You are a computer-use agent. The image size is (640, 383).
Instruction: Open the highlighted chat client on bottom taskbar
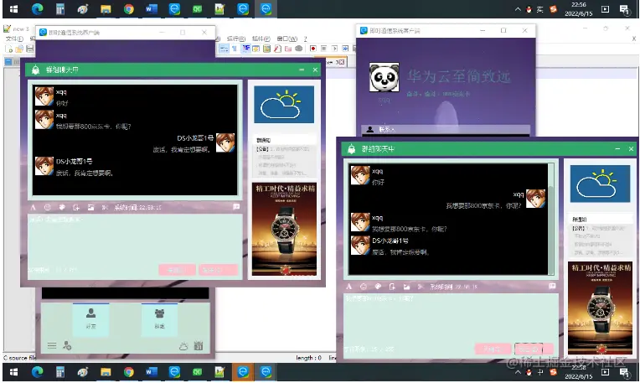click(243, 371)
